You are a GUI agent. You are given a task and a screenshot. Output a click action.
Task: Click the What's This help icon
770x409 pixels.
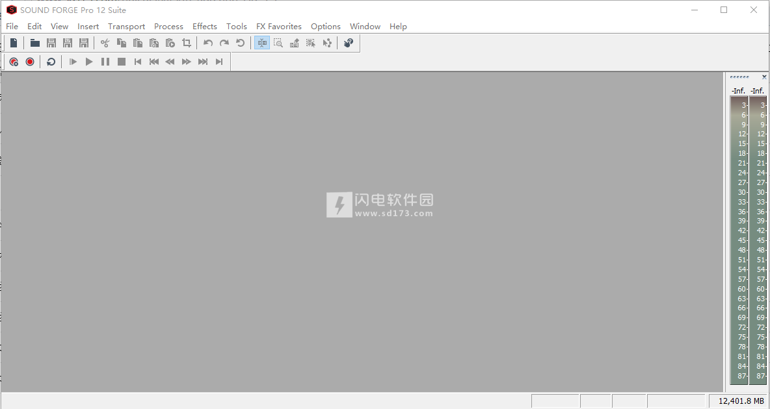point(348,43)
